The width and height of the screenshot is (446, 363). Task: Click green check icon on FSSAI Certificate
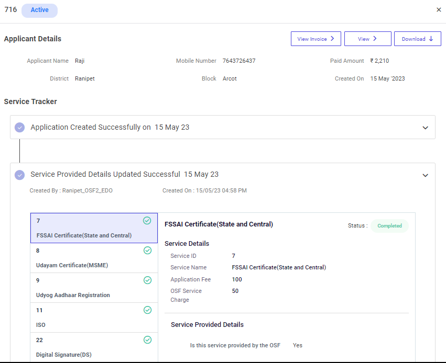point(147,221)
